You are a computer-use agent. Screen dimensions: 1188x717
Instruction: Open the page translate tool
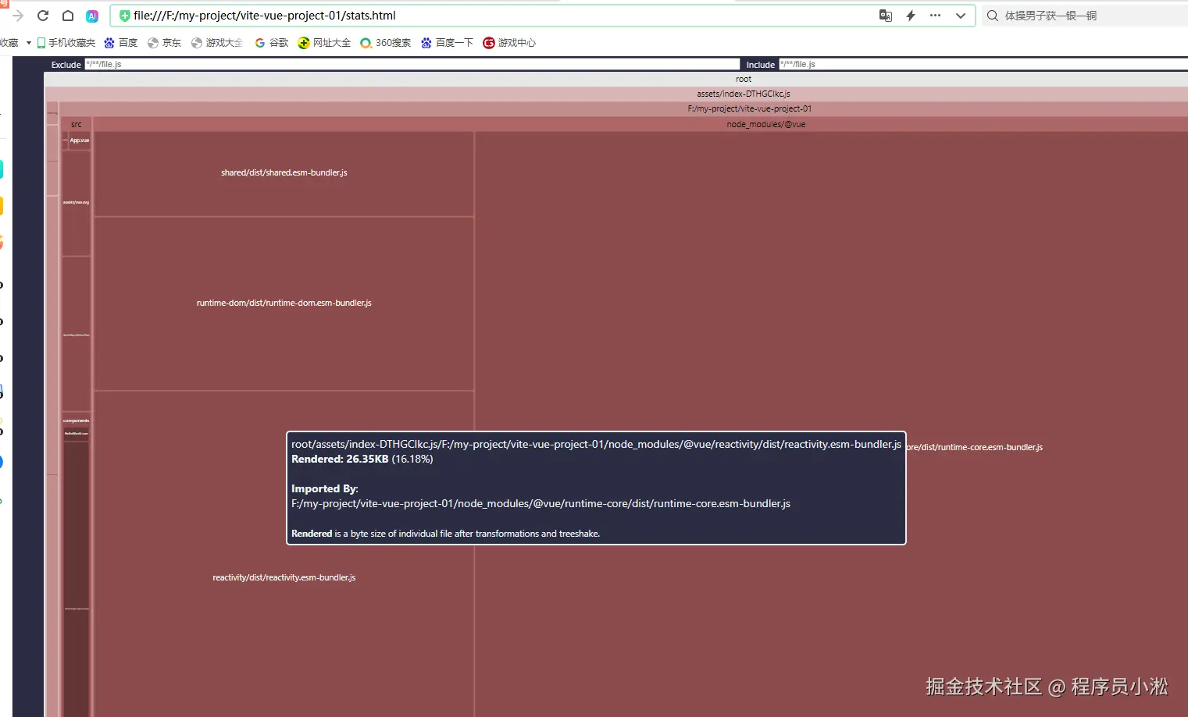click(886, 16)
